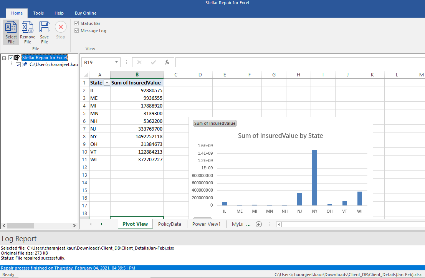Open the Tools ribbon tab

(x=38, y=13)
